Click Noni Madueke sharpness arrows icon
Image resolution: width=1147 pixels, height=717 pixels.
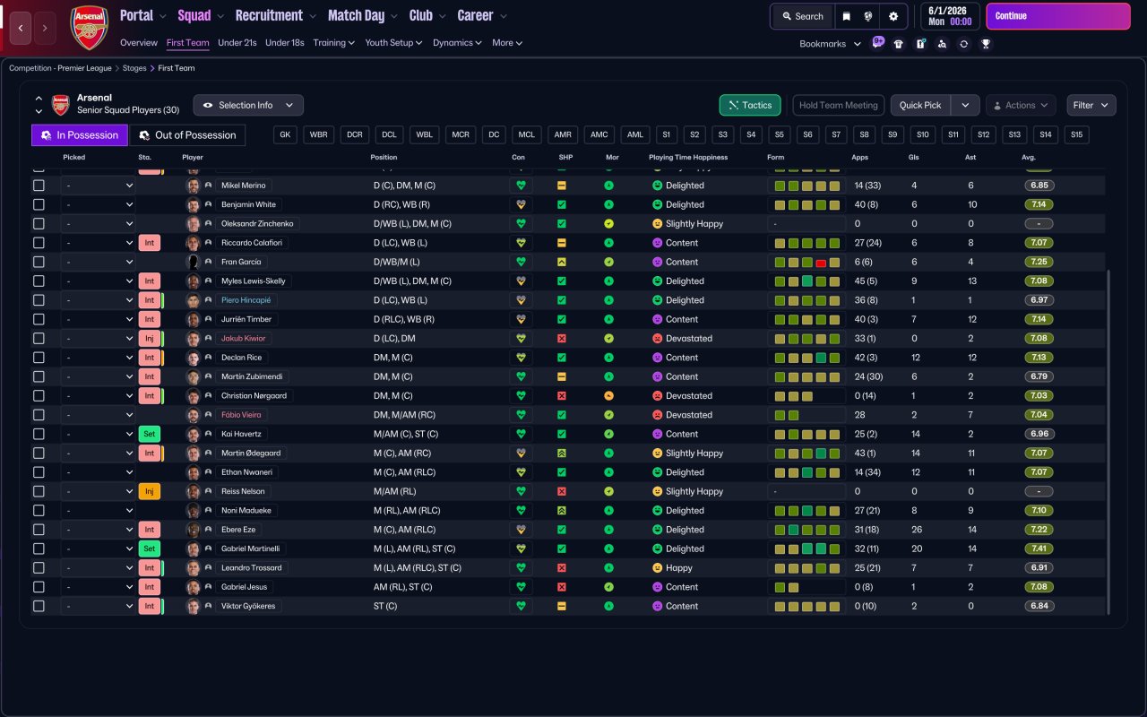coord(562,511)
